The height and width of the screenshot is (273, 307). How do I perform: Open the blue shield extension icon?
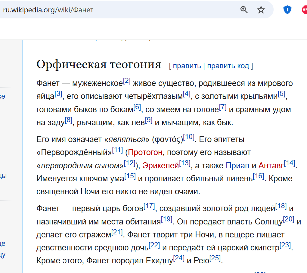coord(287,10)
